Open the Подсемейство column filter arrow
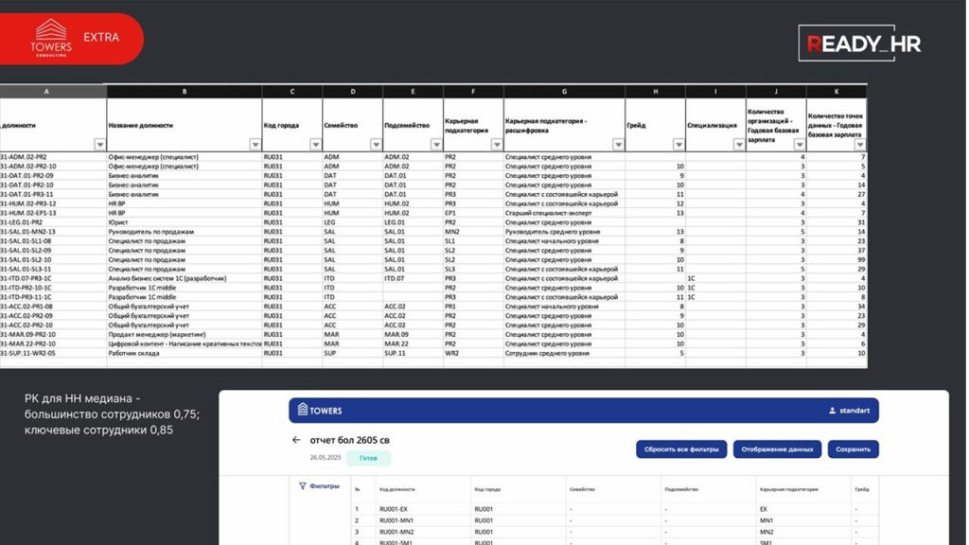The height and width of the screenshot is (545, 969). click(436, 145)
